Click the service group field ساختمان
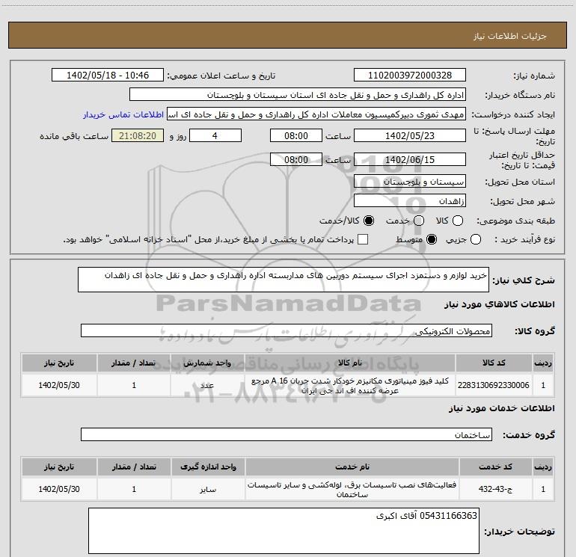This screenshot has height=557, width=576. pos(287,434)
